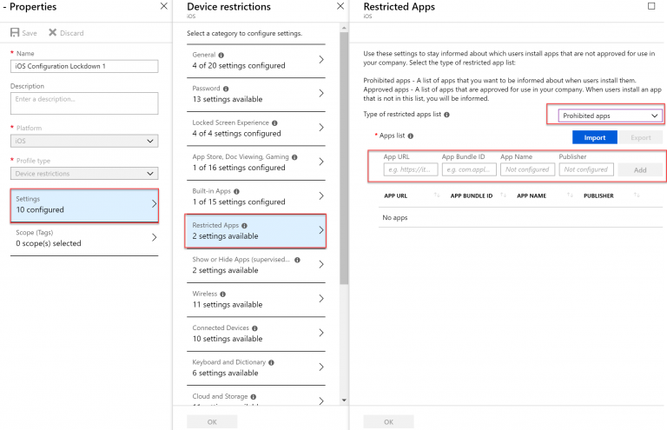Click the App Bundle ID input field
This screenshot has width=667, height=430.
(469, 169)
